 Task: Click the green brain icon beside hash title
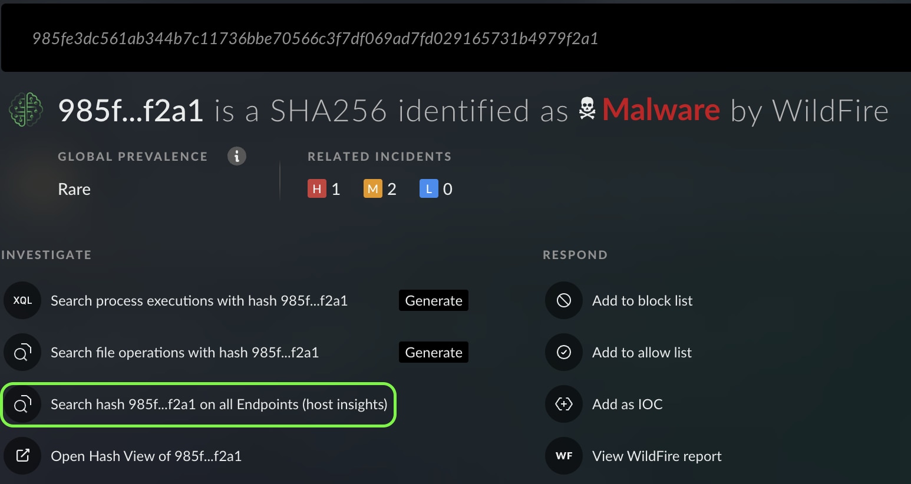point(26,110)
